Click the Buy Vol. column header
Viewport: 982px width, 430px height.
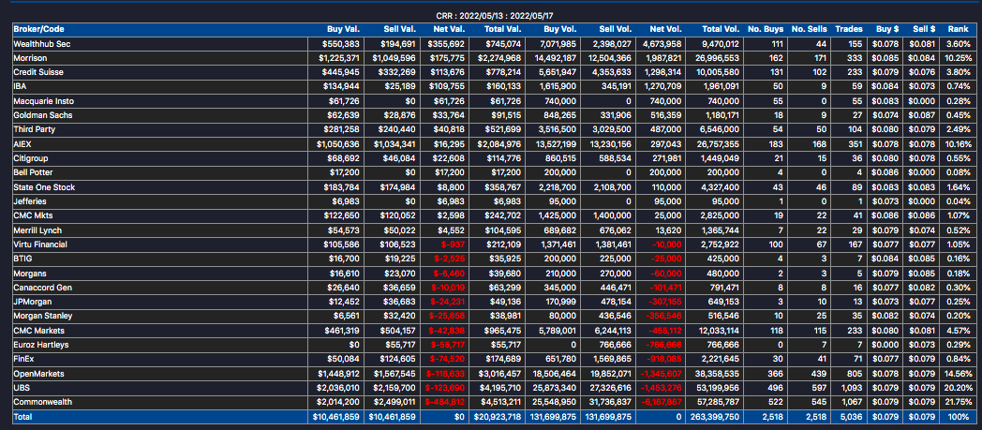tap(560, 29)
